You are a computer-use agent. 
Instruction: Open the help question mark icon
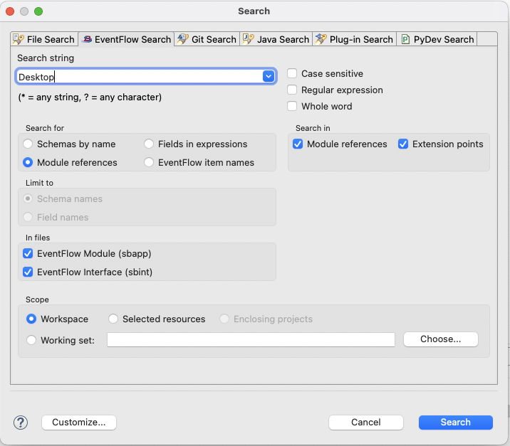coord(20,423)
